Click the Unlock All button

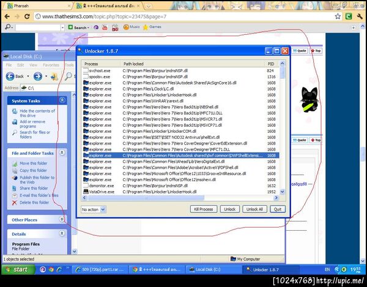254,209
